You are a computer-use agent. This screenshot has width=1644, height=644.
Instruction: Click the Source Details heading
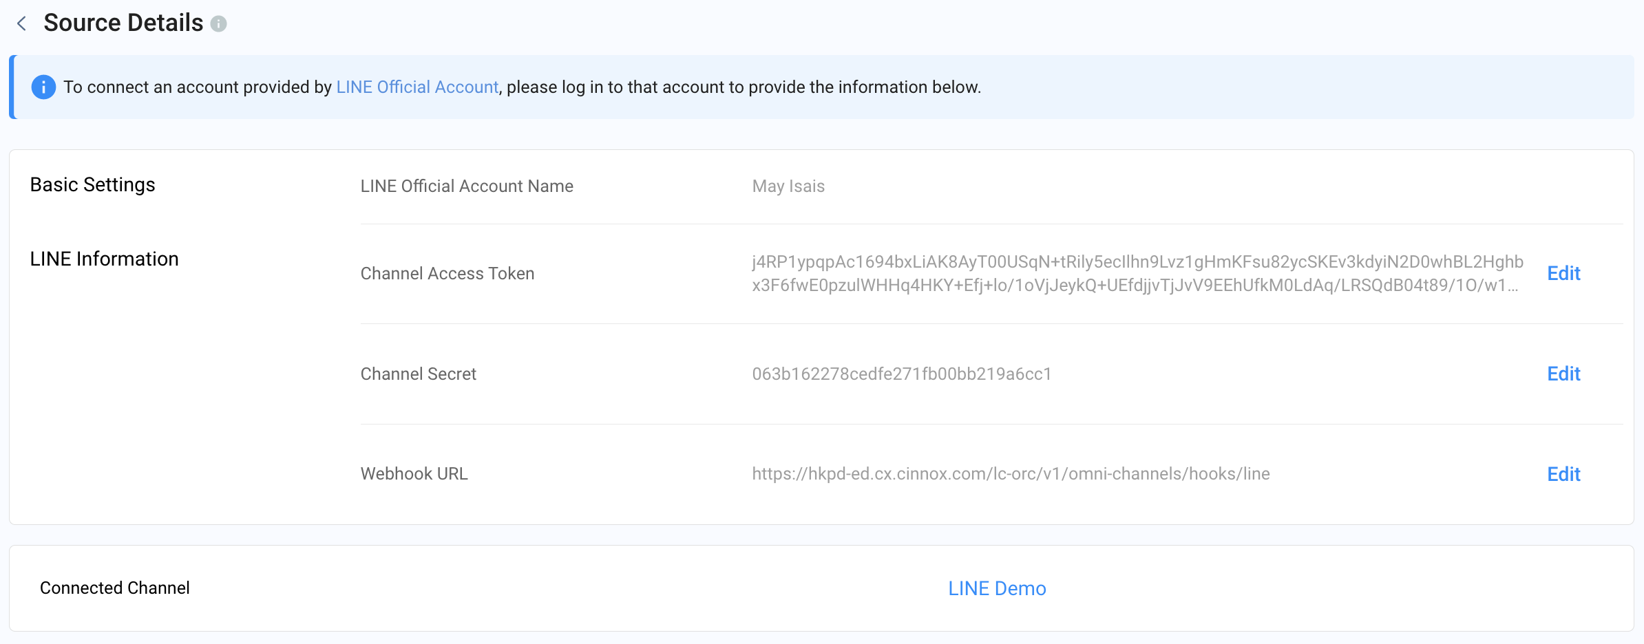(123, 23)
